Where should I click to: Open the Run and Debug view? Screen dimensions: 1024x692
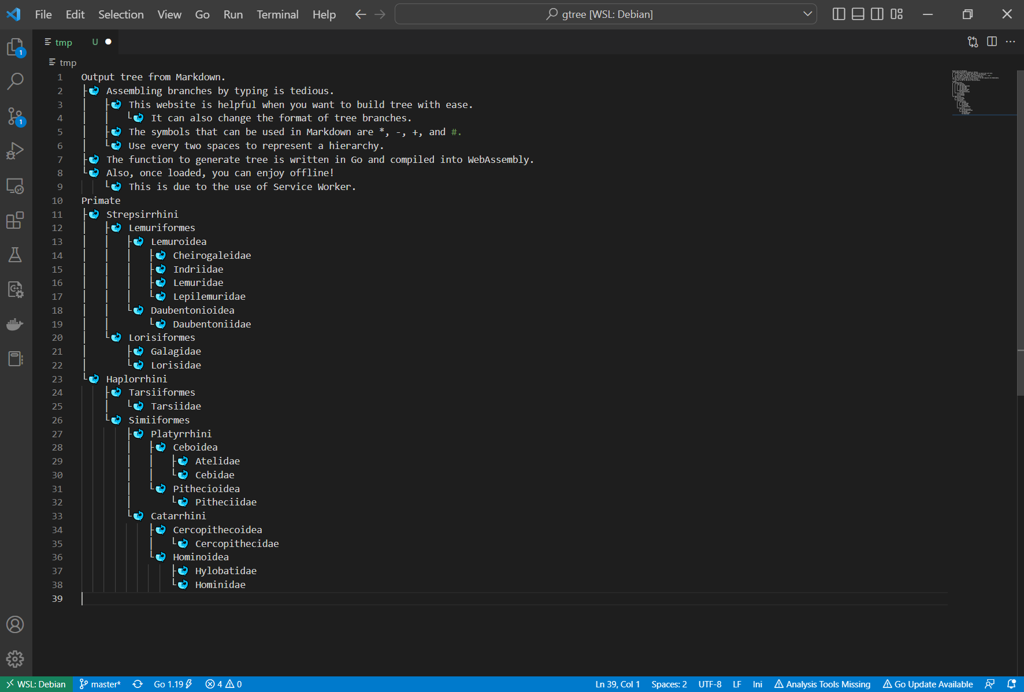click(x=16, y=151)
